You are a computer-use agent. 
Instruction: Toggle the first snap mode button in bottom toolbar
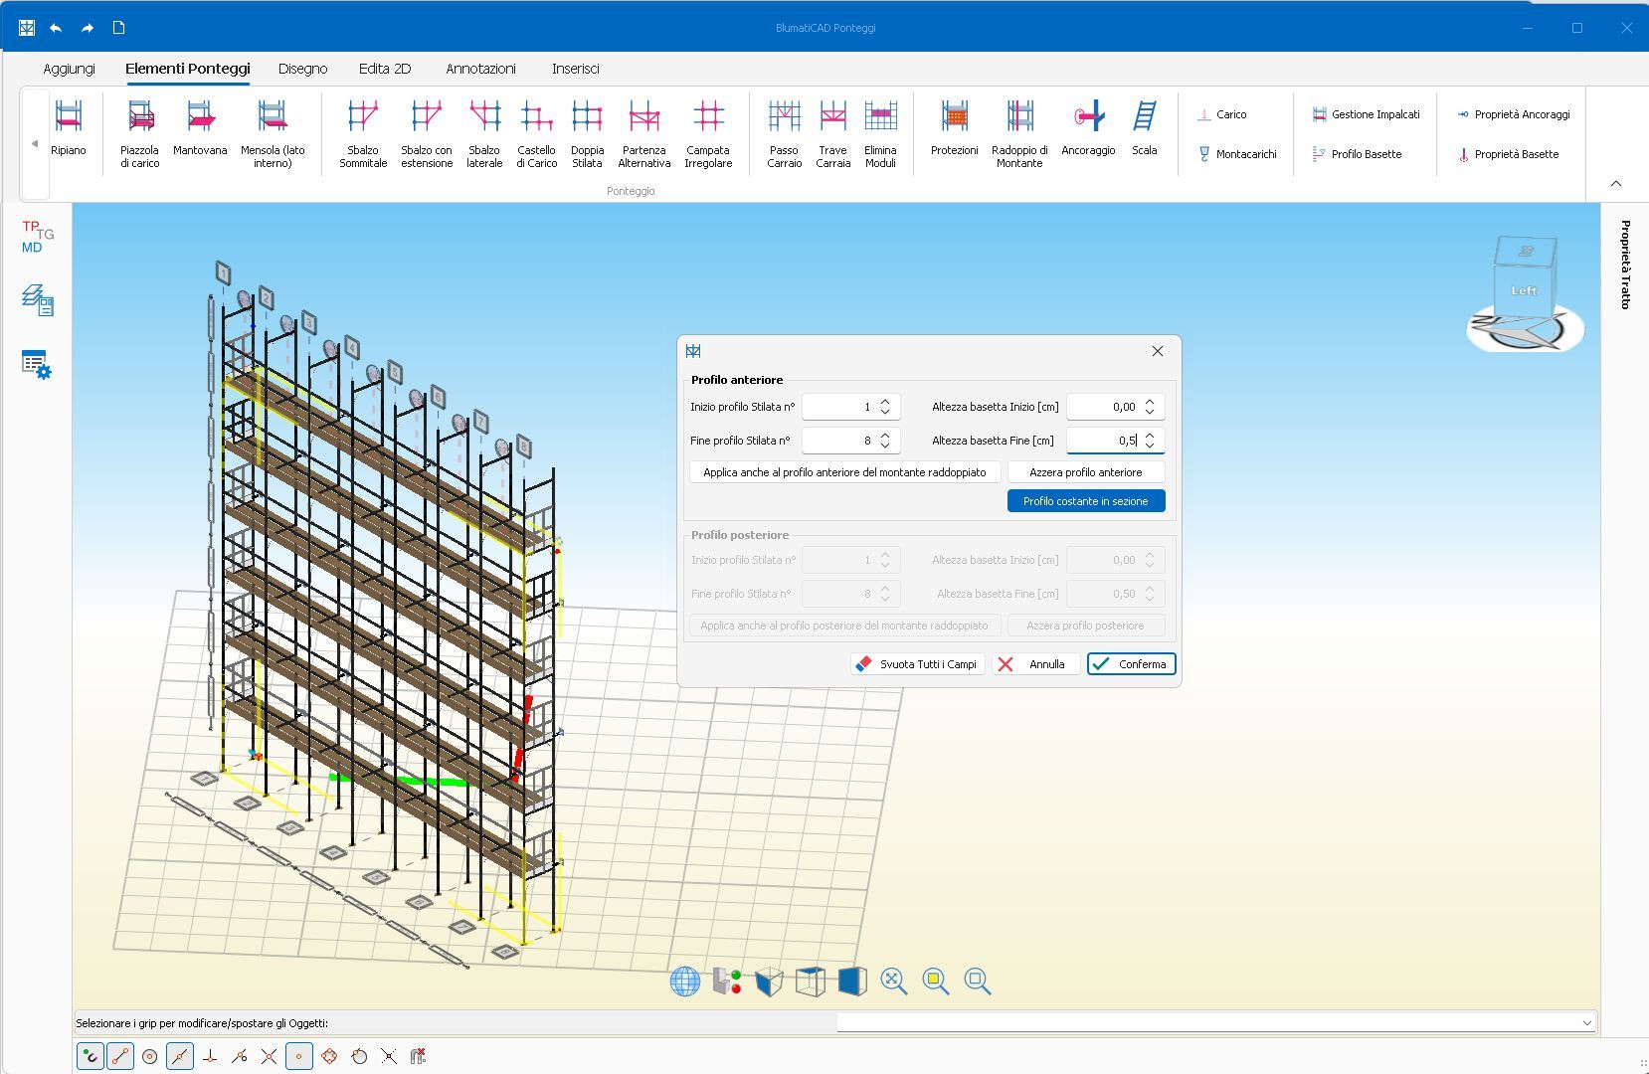click(x=90, y=1056)
